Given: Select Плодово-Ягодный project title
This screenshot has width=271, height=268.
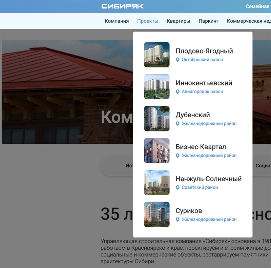Looking at the screenshot, I should 204,51.
